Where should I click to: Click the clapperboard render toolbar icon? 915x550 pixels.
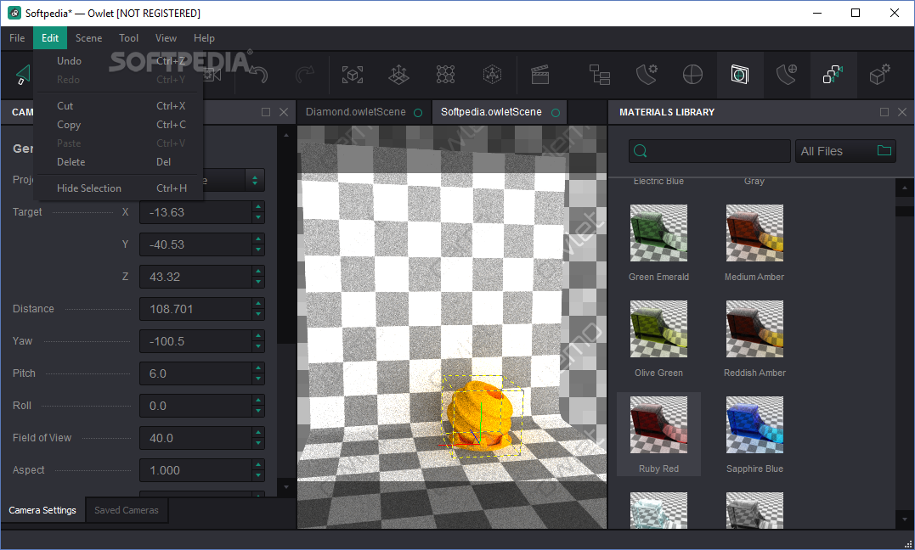539,75
